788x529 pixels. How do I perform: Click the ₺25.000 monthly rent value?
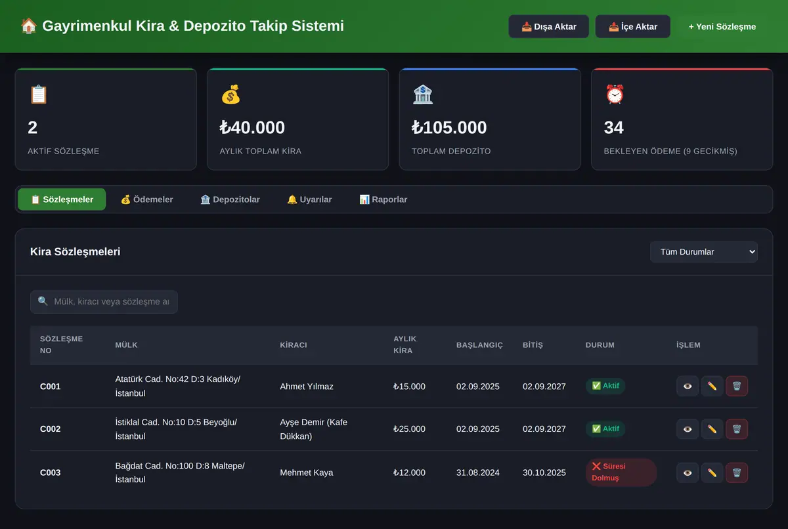click(409, 429)
